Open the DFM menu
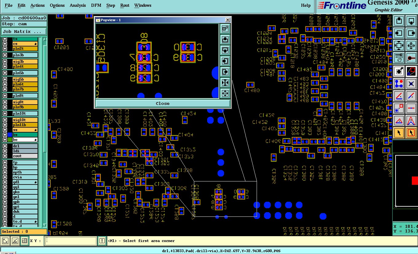Viewport: 418px width, 254px height. (96, 5)
